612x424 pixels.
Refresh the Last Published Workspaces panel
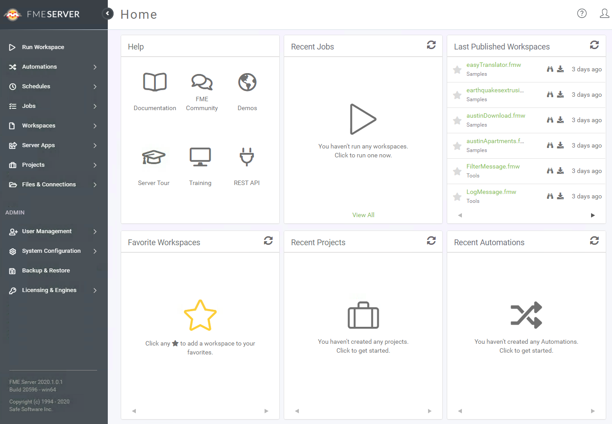pyautogui.click(x=594, y=45)
